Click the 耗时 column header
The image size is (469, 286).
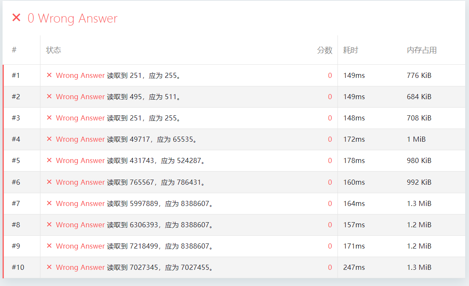[351, 50]
